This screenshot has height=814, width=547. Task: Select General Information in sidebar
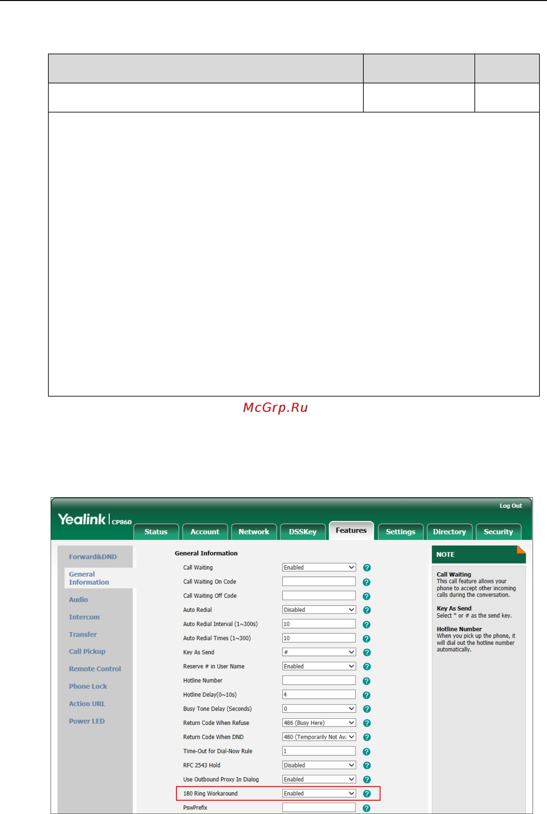[x=89, y=578]
